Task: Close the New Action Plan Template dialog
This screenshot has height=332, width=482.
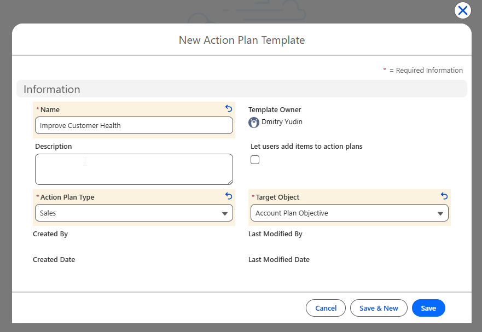Action: 463,10
